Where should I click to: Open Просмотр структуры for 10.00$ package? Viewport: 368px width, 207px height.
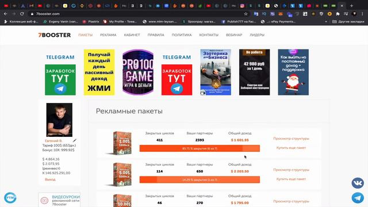(291, 201)
